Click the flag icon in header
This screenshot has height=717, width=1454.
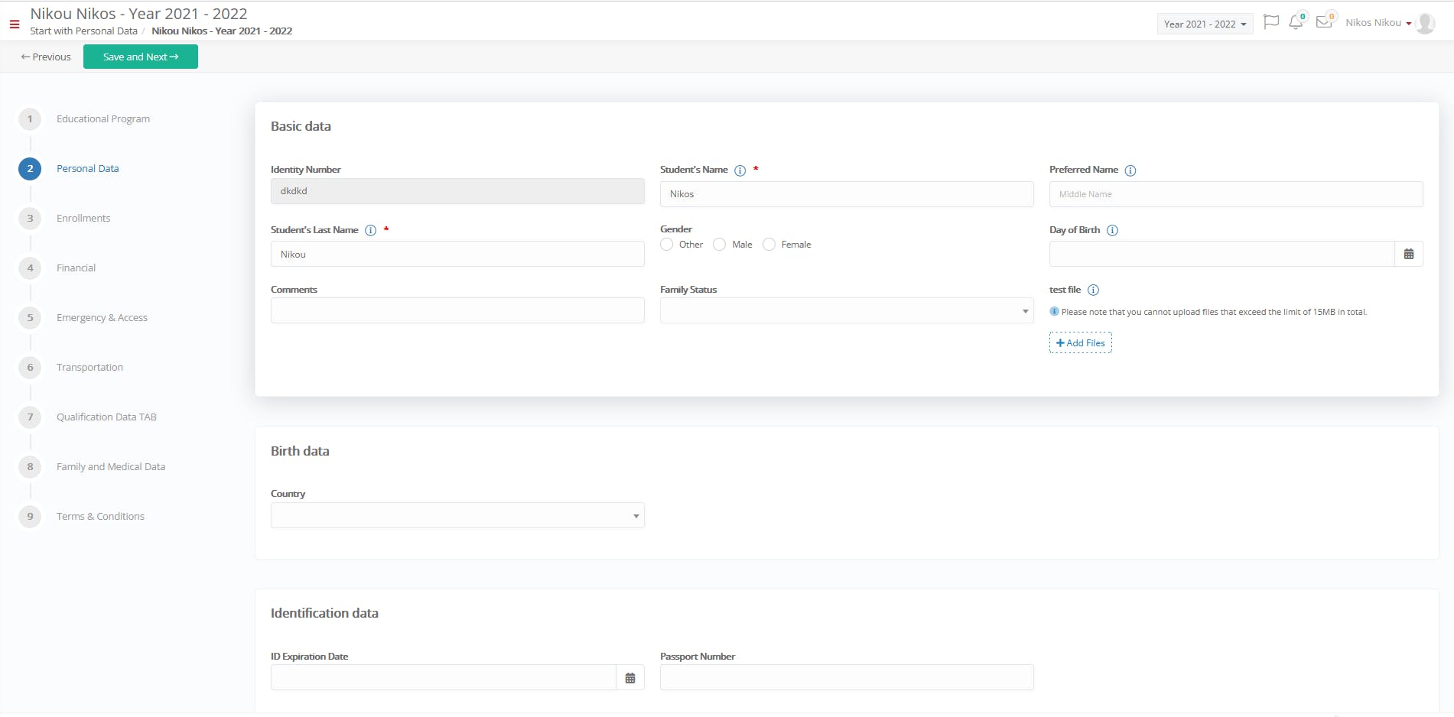point(1271,22)
